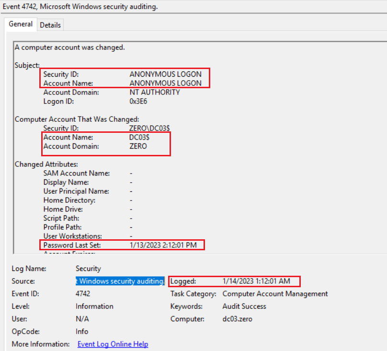The height and width of the screenshot is (351, 387).
Task: Click the 'Display Name:' label
Action: tap(66, 182)
